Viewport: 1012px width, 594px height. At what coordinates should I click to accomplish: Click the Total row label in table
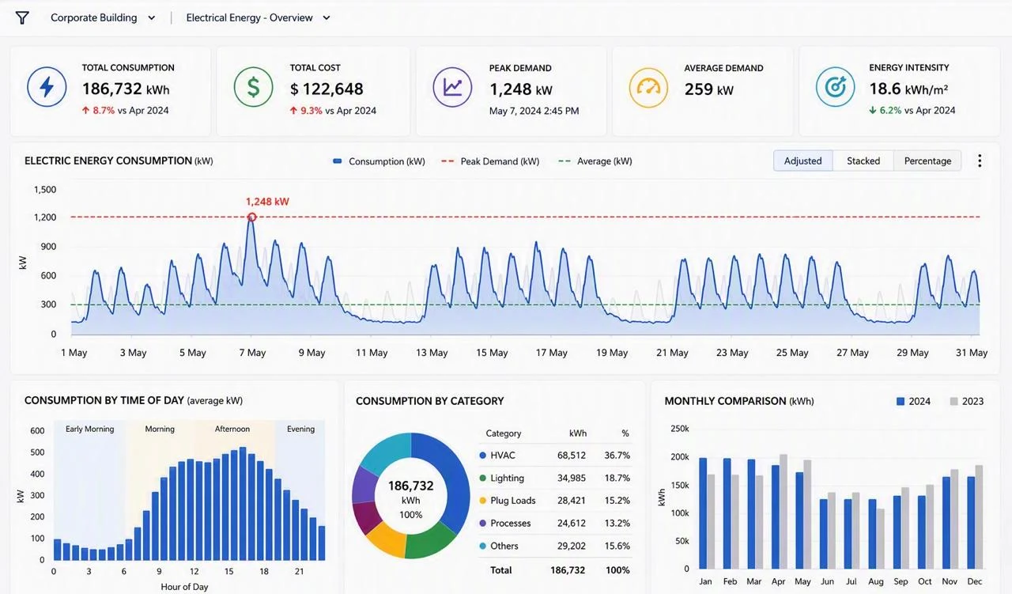click(x=500, y=570)
